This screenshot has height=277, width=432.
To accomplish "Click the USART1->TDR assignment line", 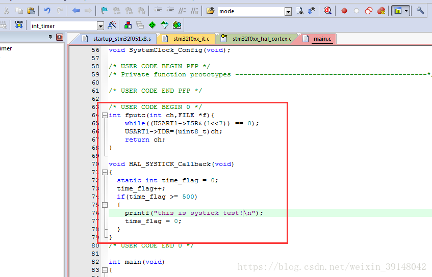I will (x=173, y=131).
